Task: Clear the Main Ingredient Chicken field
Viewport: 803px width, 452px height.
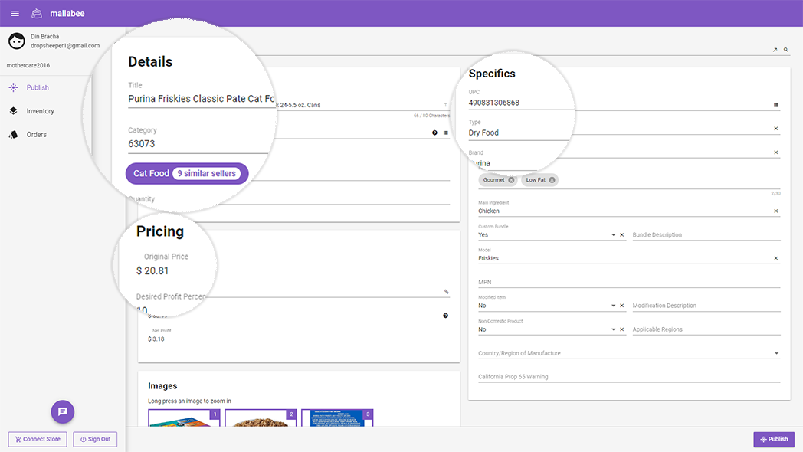Action: click(x=776, y=211)
